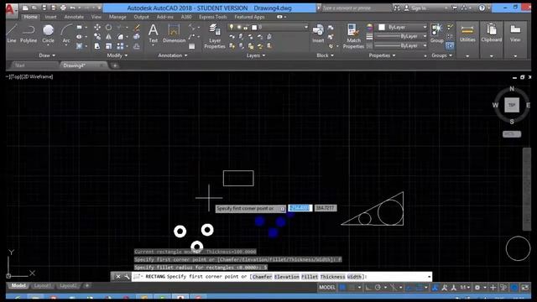Viewport: 537px width, 302px height.
Task: Click the Copy tool in Modify panel
Action: tap(97, 37)
